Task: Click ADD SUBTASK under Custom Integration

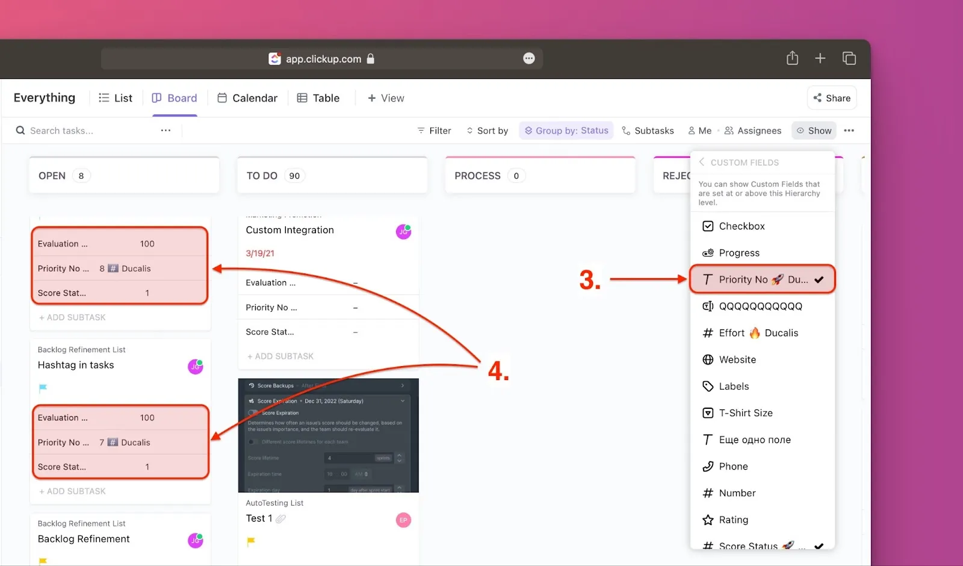Action: point(280,356)
